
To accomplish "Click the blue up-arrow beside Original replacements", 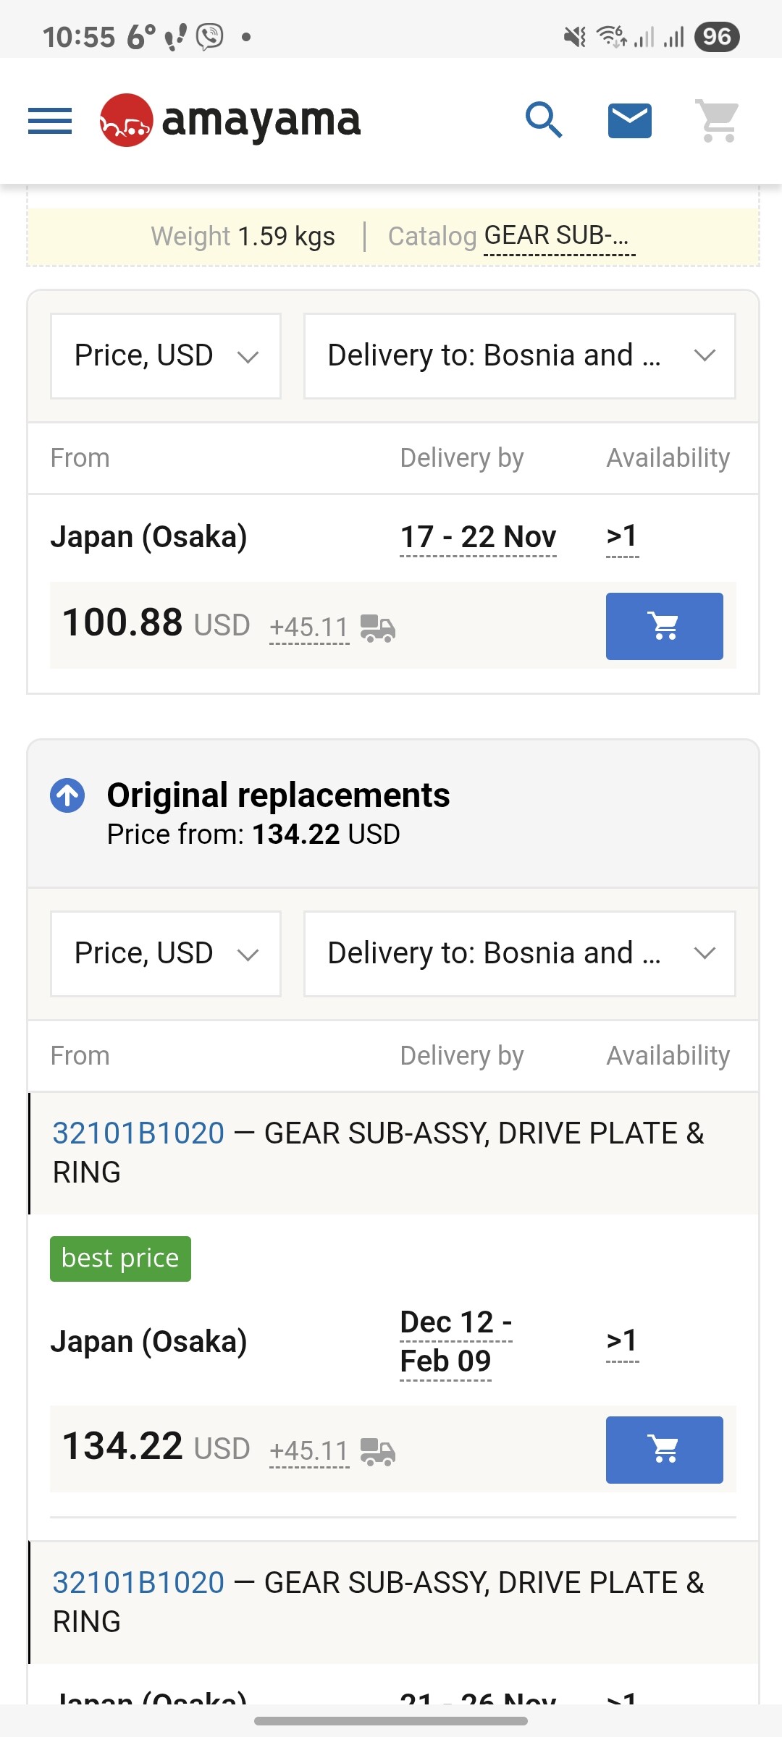I will 67,795.
